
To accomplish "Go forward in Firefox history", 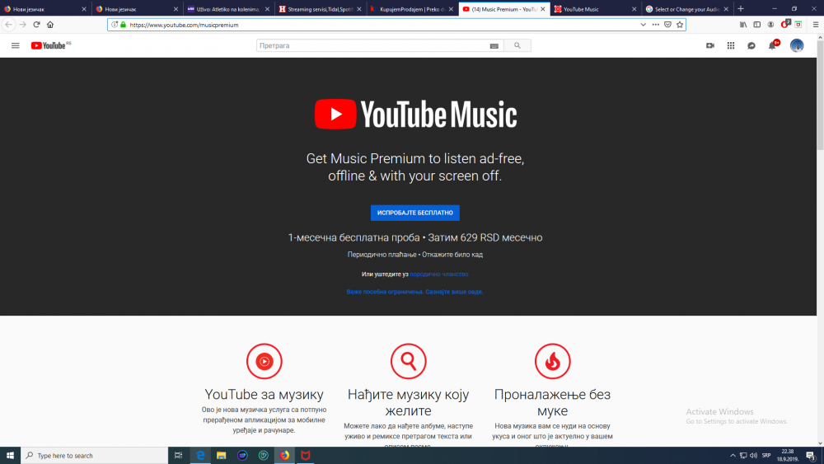I will click(22, 25).
